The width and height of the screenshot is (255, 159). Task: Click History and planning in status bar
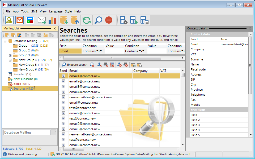click(22, 154)
